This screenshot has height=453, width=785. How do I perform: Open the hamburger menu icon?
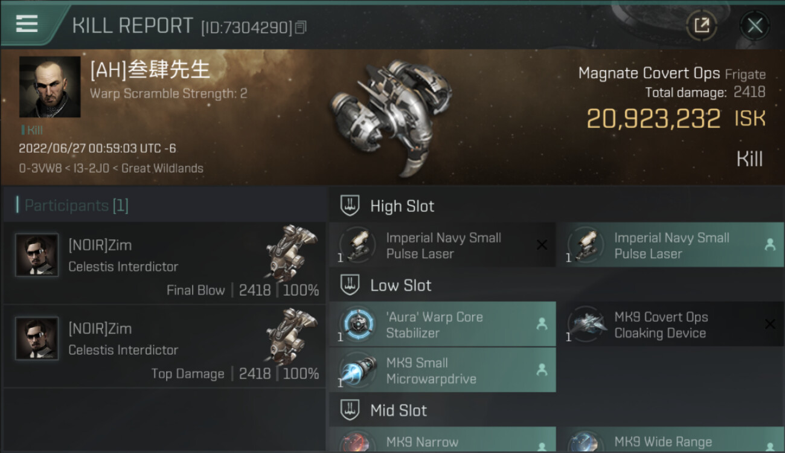click(27, 24)
